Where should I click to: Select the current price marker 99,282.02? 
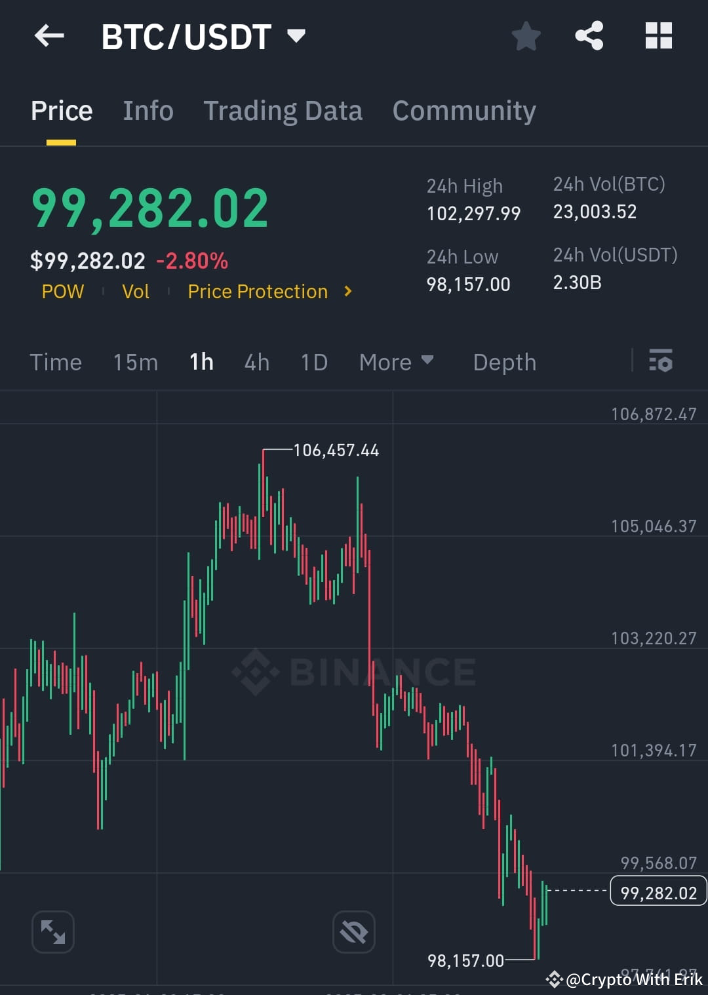click(x=658, y=891)
